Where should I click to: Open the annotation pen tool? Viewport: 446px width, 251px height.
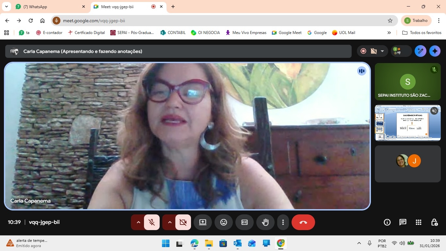pyautogui.click(x=421, y=51)
